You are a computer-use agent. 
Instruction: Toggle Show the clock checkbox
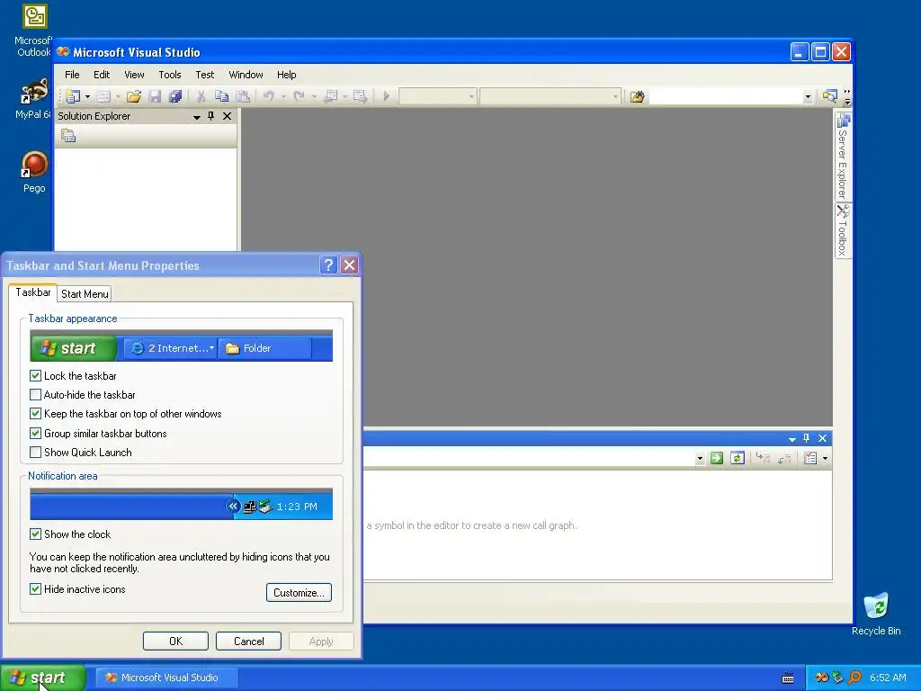tap(36, 534)
